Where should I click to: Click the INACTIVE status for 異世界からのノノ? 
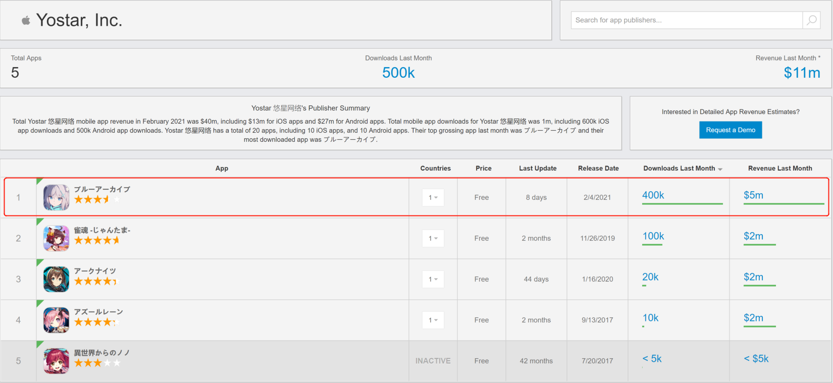pos(433,361)
